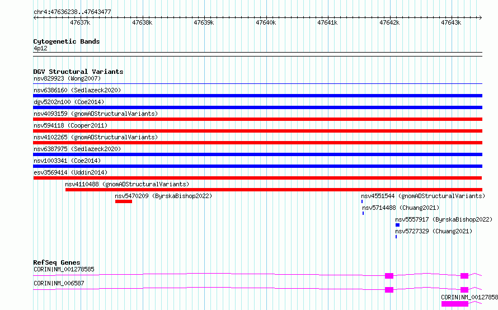Click the RefSeq Genes track heading
This screenshot has width=498, height=310.
pyautogui.click(x=57, y=262)
